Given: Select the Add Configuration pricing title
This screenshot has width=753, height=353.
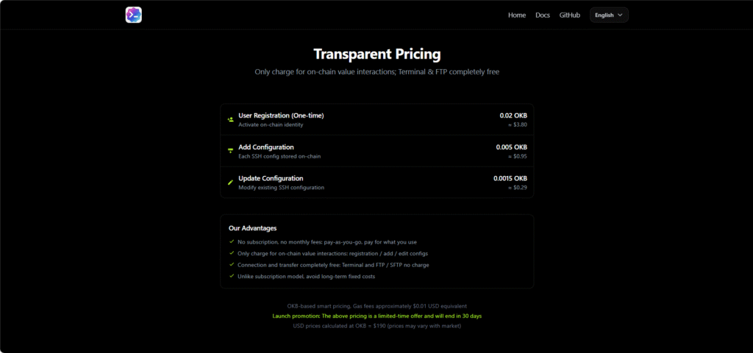Looking at the screenshot, I should pos(266,147).
